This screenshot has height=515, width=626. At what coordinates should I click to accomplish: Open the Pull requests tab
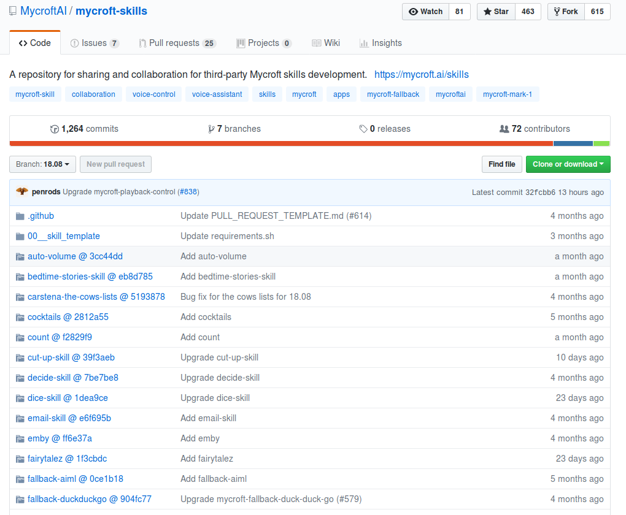pos(177,43)
